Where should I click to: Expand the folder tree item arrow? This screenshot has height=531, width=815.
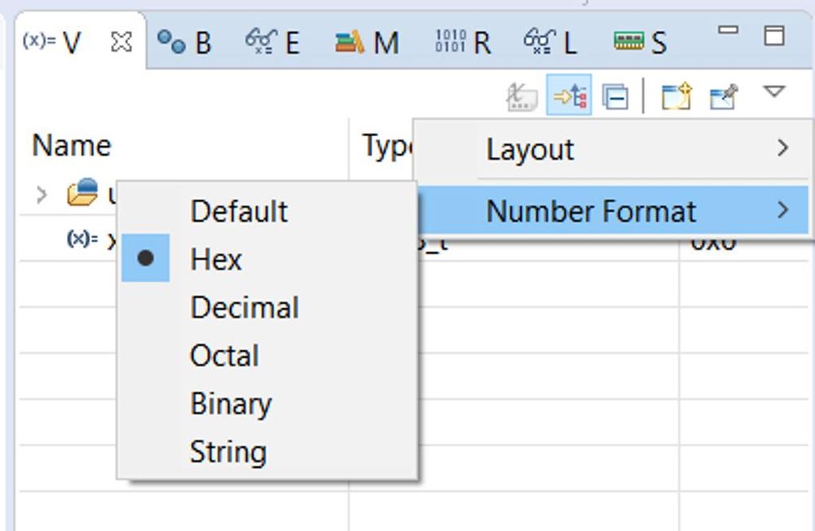pos(42,195)
